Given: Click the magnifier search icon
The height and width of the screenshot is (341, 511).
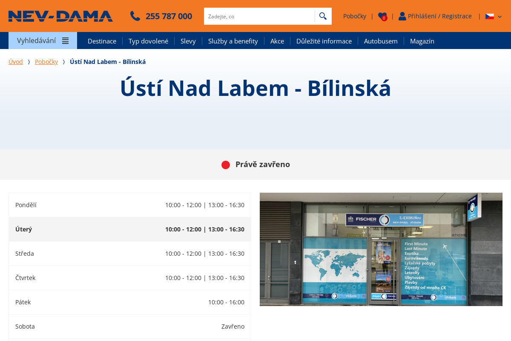Looking at the screenshot, I should click(x=323, y=16).
